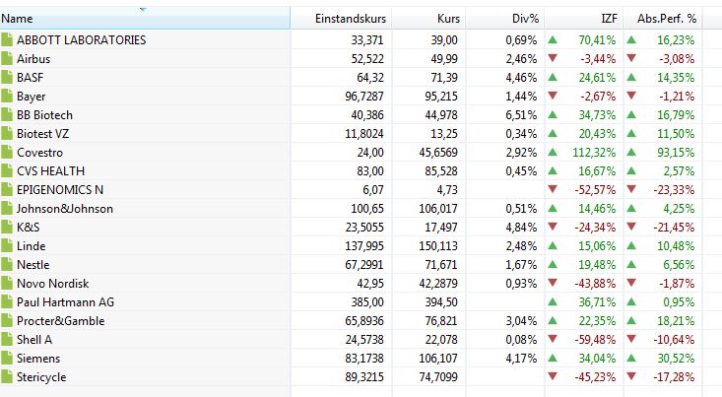Click the green file icon beside Airbus

tap(8, 59)
